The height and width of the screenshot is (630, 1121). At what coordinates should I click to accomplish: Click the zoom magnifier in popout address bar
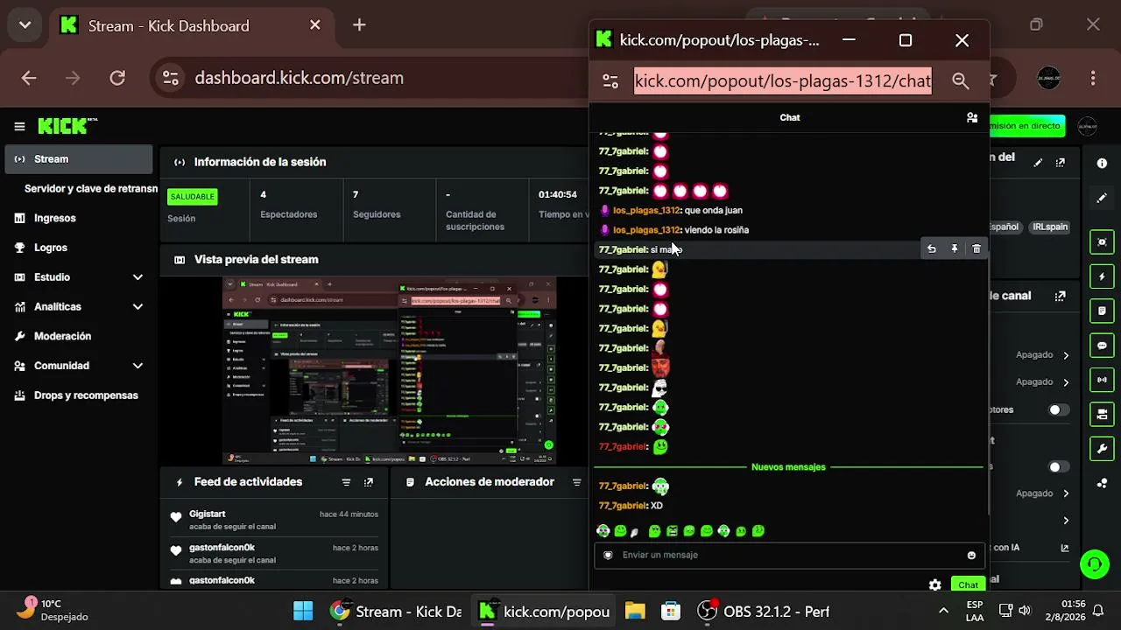(961, 81)
